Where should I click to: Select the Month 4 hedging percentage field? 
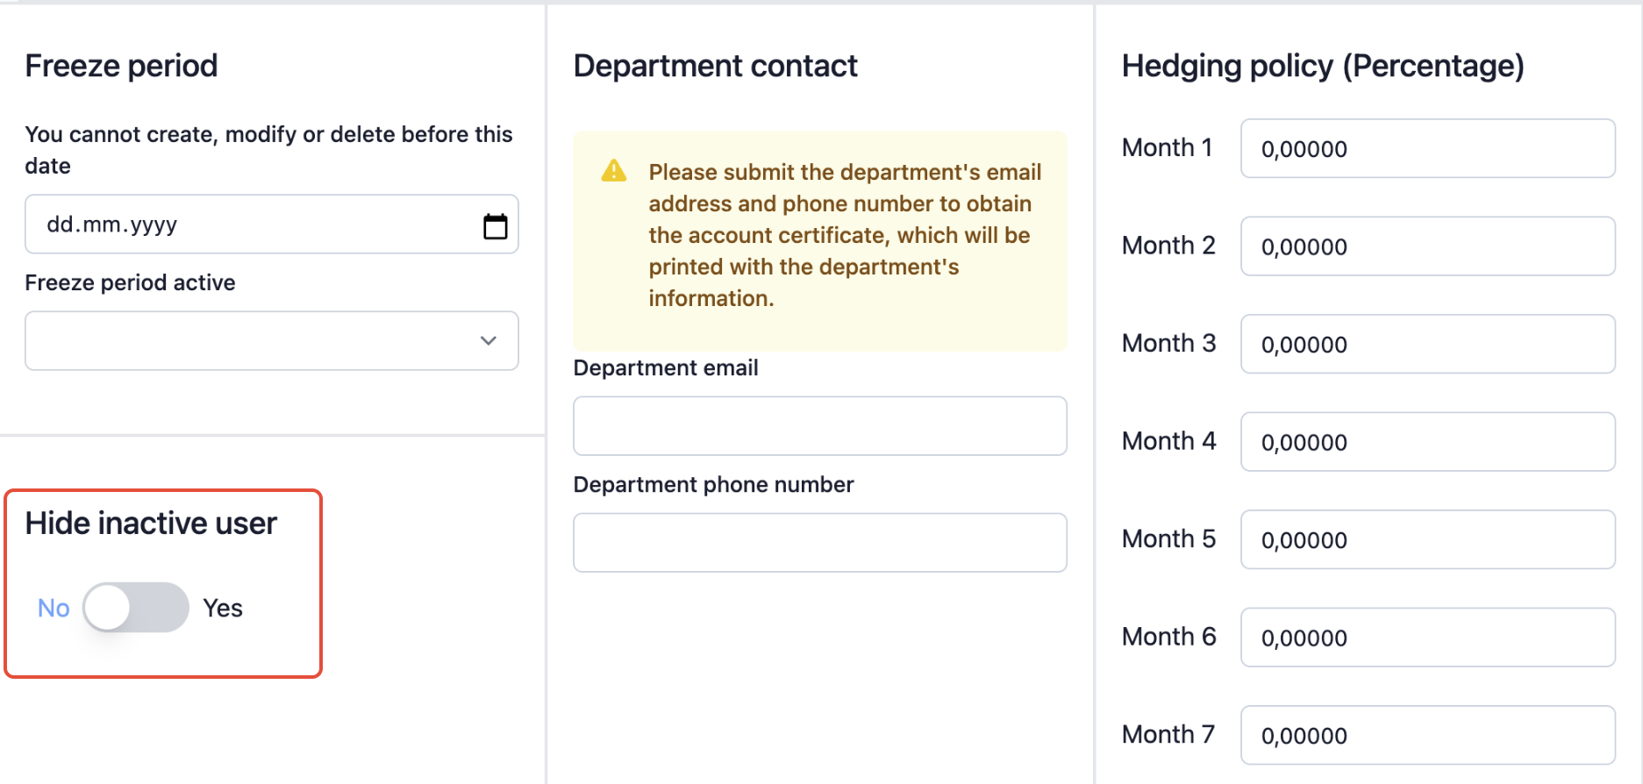click(x=1428, y=442)
